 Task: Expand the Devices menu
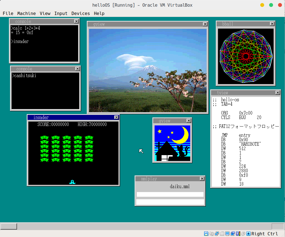click(81, 13)
